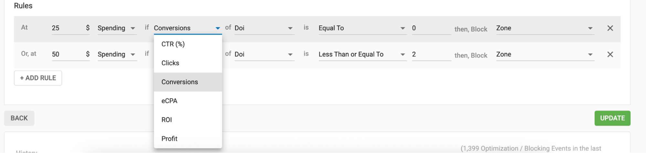
Task: Remove the first rule with X icon
Action: (x=610, y=28)
